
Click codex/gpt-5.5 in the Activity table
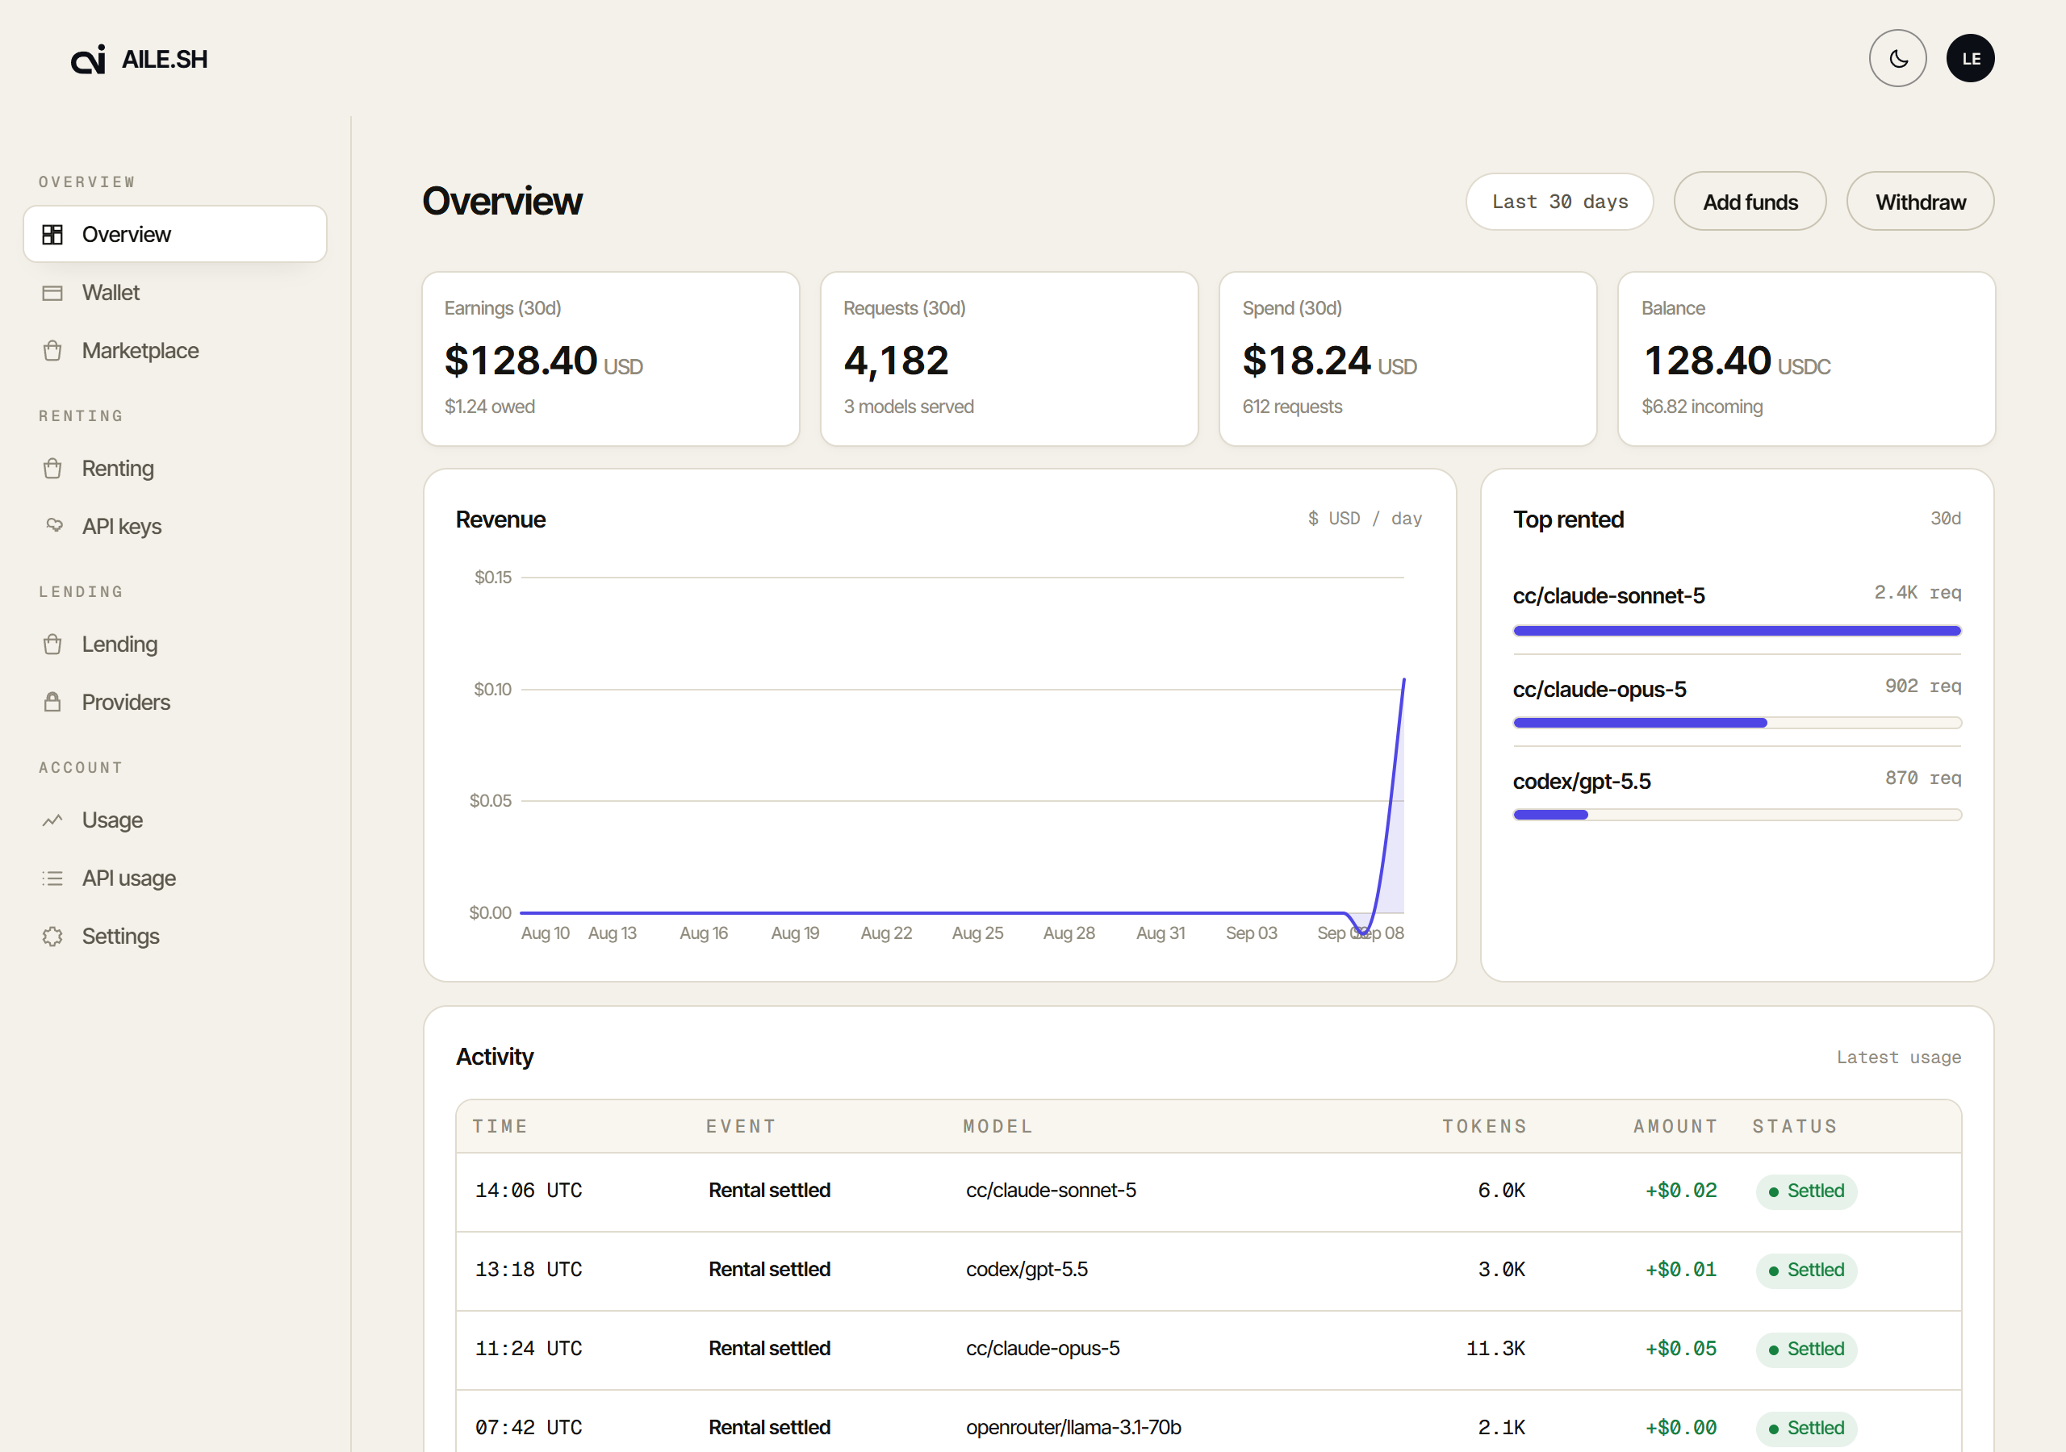1027,1270
